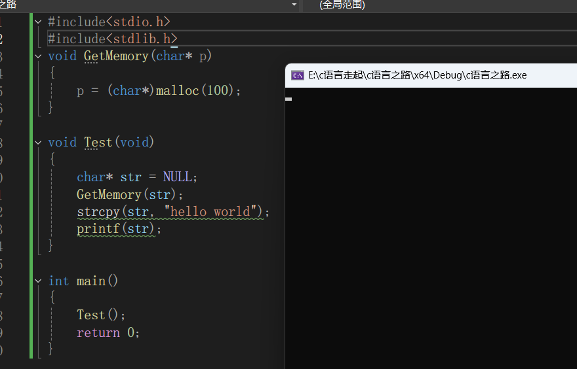Collapse the GetMemory function fold chevron
577x369 pixels.
38,56
